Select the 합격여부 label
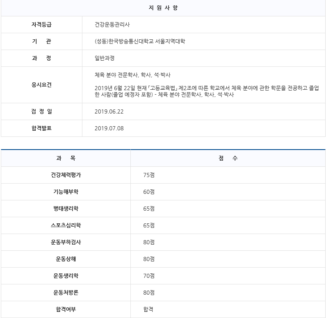The image size is (326, 318). (x=66, y=309)
